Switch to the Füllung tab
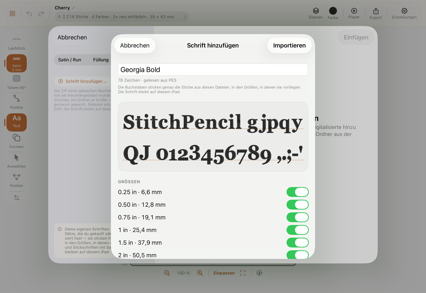Viewport: 426px width, 293px height. [101, 60]
